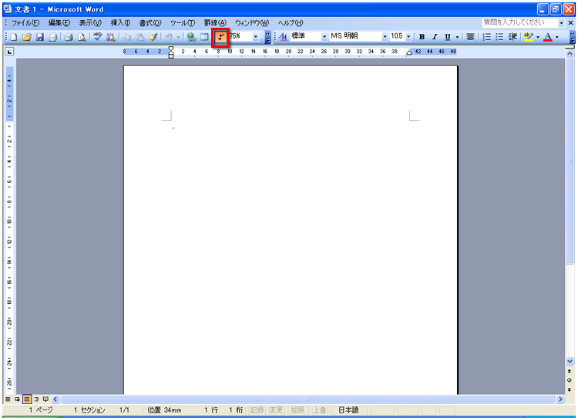Open the ヘルプ(H) menu
578x418 pixels.
point(291,23)
